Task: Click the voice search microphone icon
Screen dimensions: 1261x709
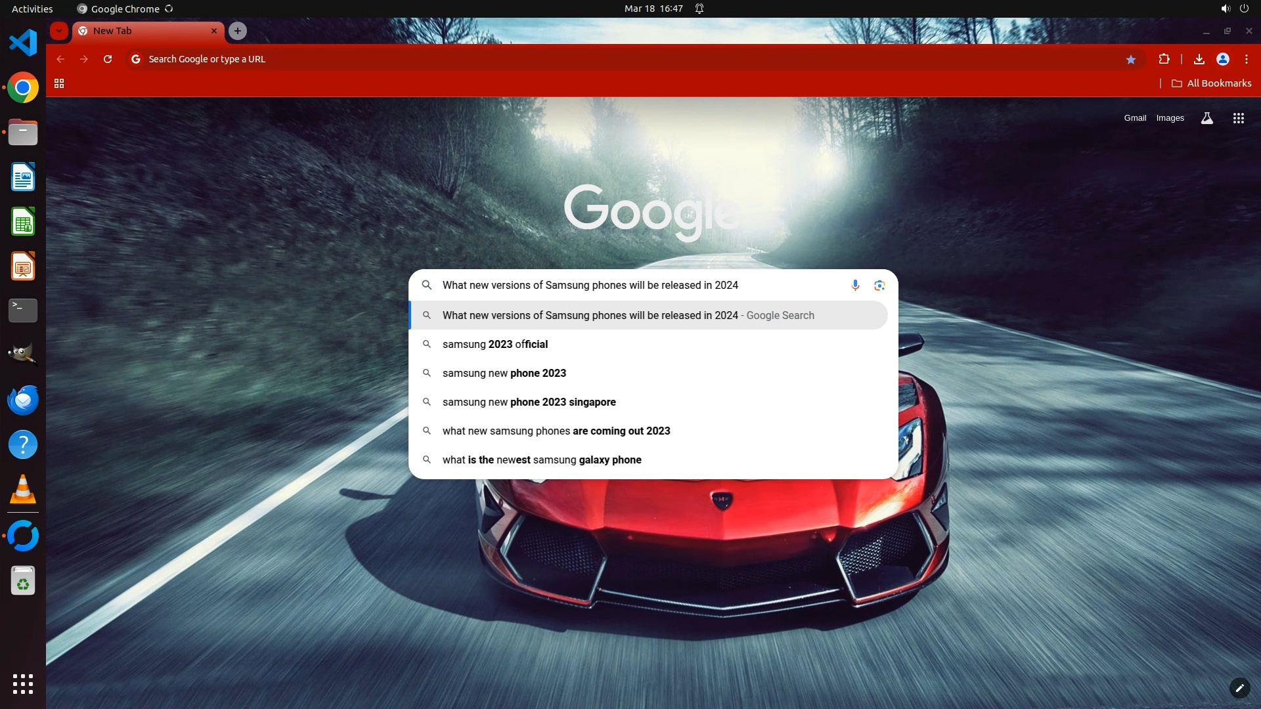Action: [x=855, y=285]
